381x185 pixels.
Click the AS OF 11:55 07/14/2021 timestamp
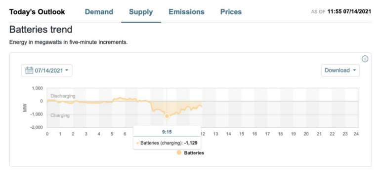pos(341,11)
